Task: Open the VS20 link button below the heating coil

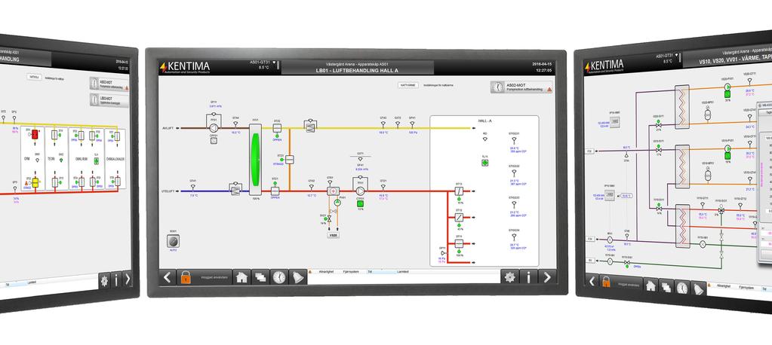Action: [x=334, y=236]
